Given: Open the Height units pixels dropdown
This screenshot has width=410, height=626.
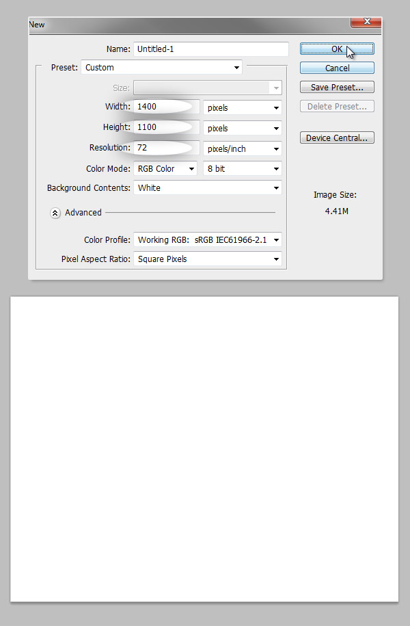Looking at the screenshot, I should [243, 128].
